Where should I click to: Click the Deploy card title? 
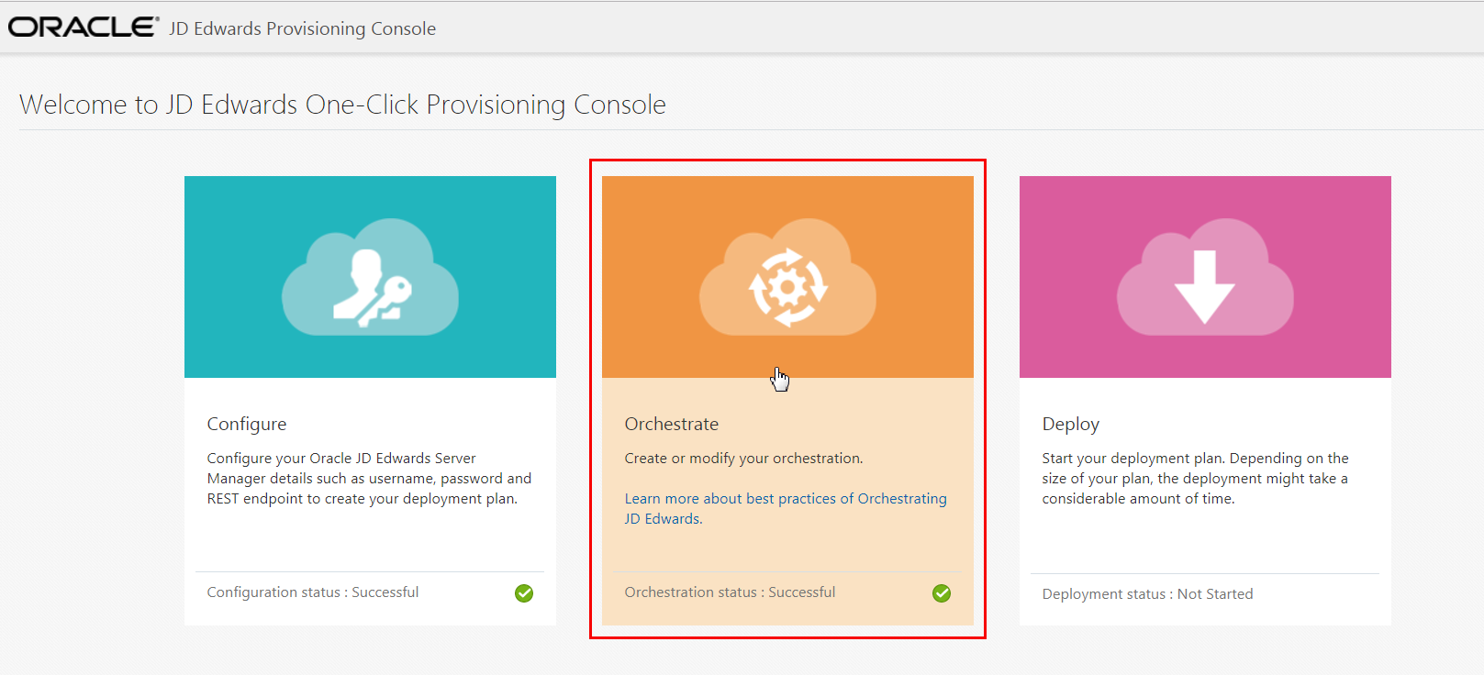click(x=1070, y=424)
